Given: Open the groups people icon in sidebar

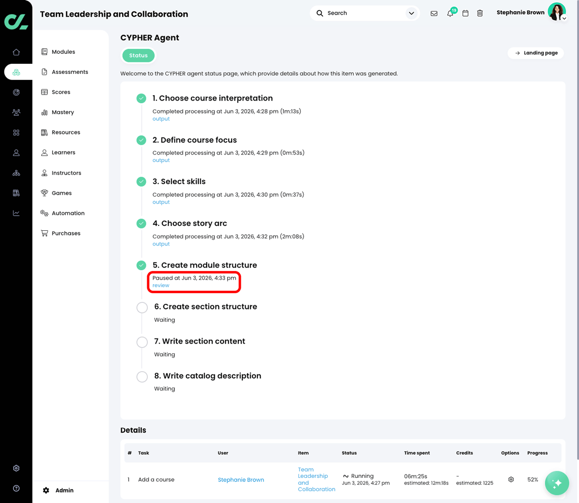Looking at the screenshot, I should tap(16, 112).
